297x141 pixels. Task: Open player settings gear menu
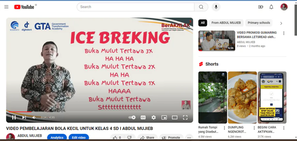[x=153, y=117]
